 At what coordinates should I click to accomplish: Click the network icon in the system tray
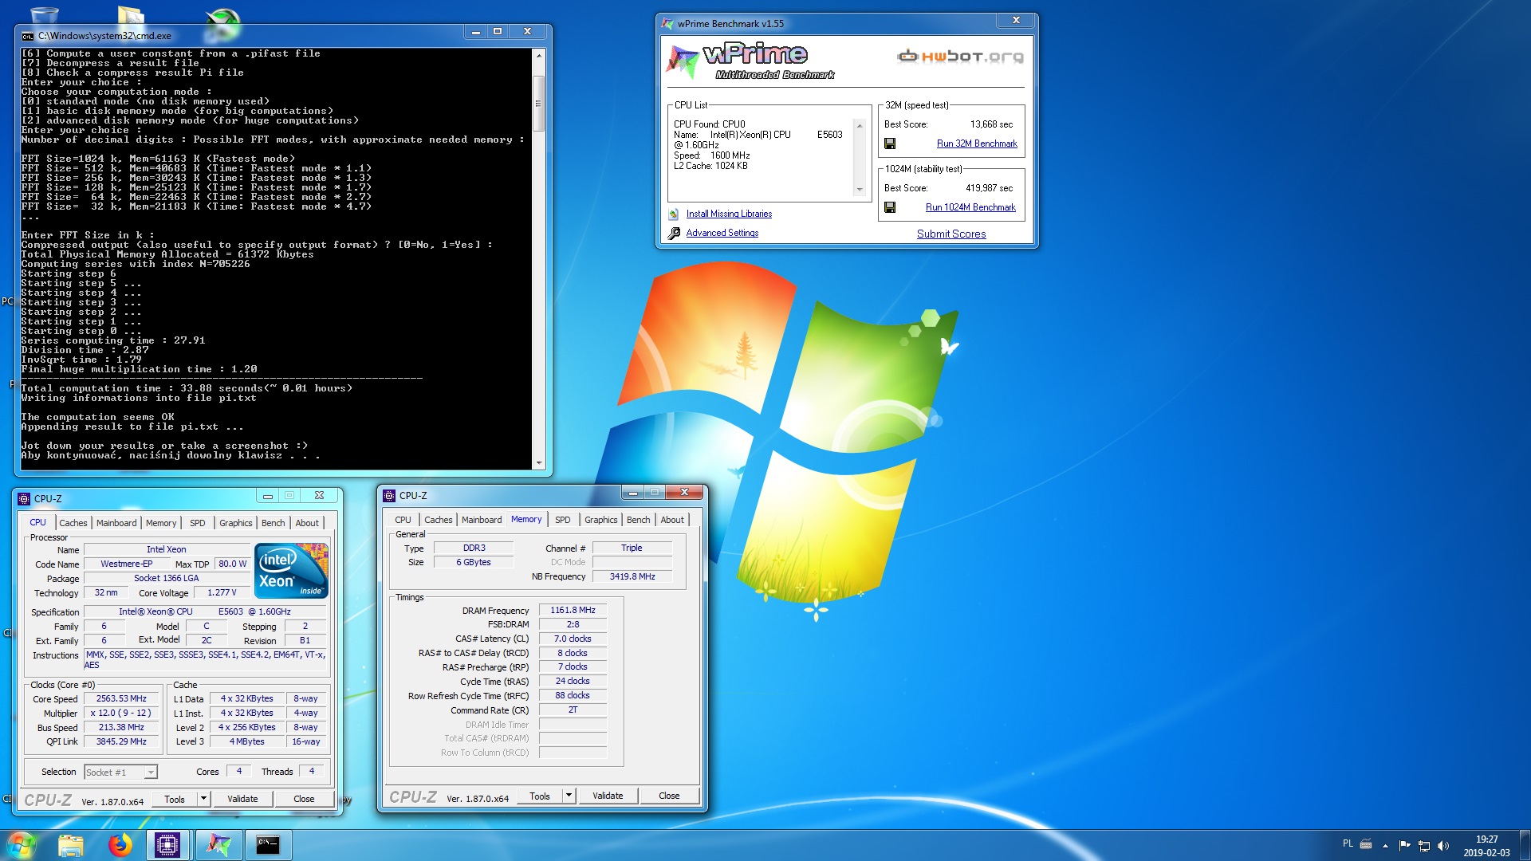point(1424,845)
